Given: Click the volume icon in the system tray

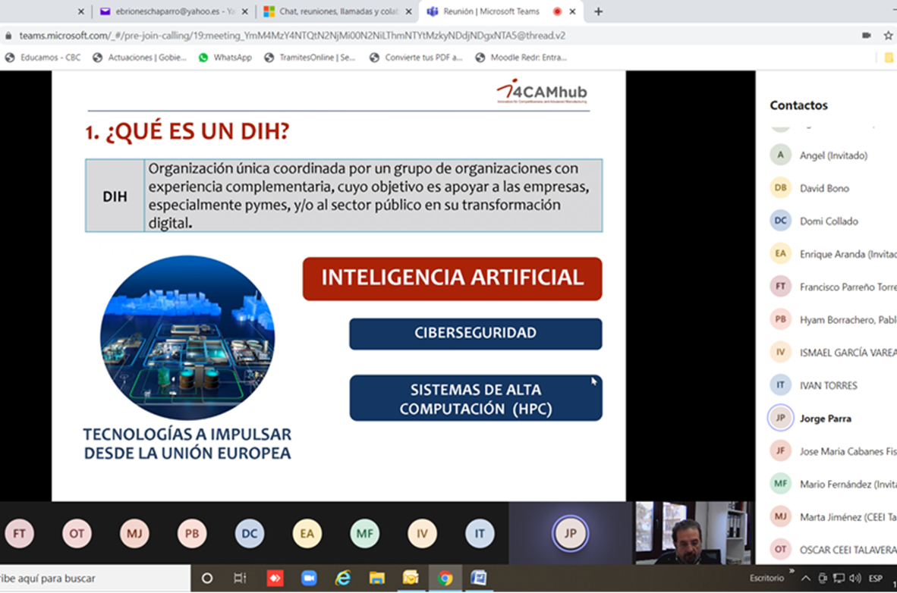Looking at the screenshot, I should point(855,579).
